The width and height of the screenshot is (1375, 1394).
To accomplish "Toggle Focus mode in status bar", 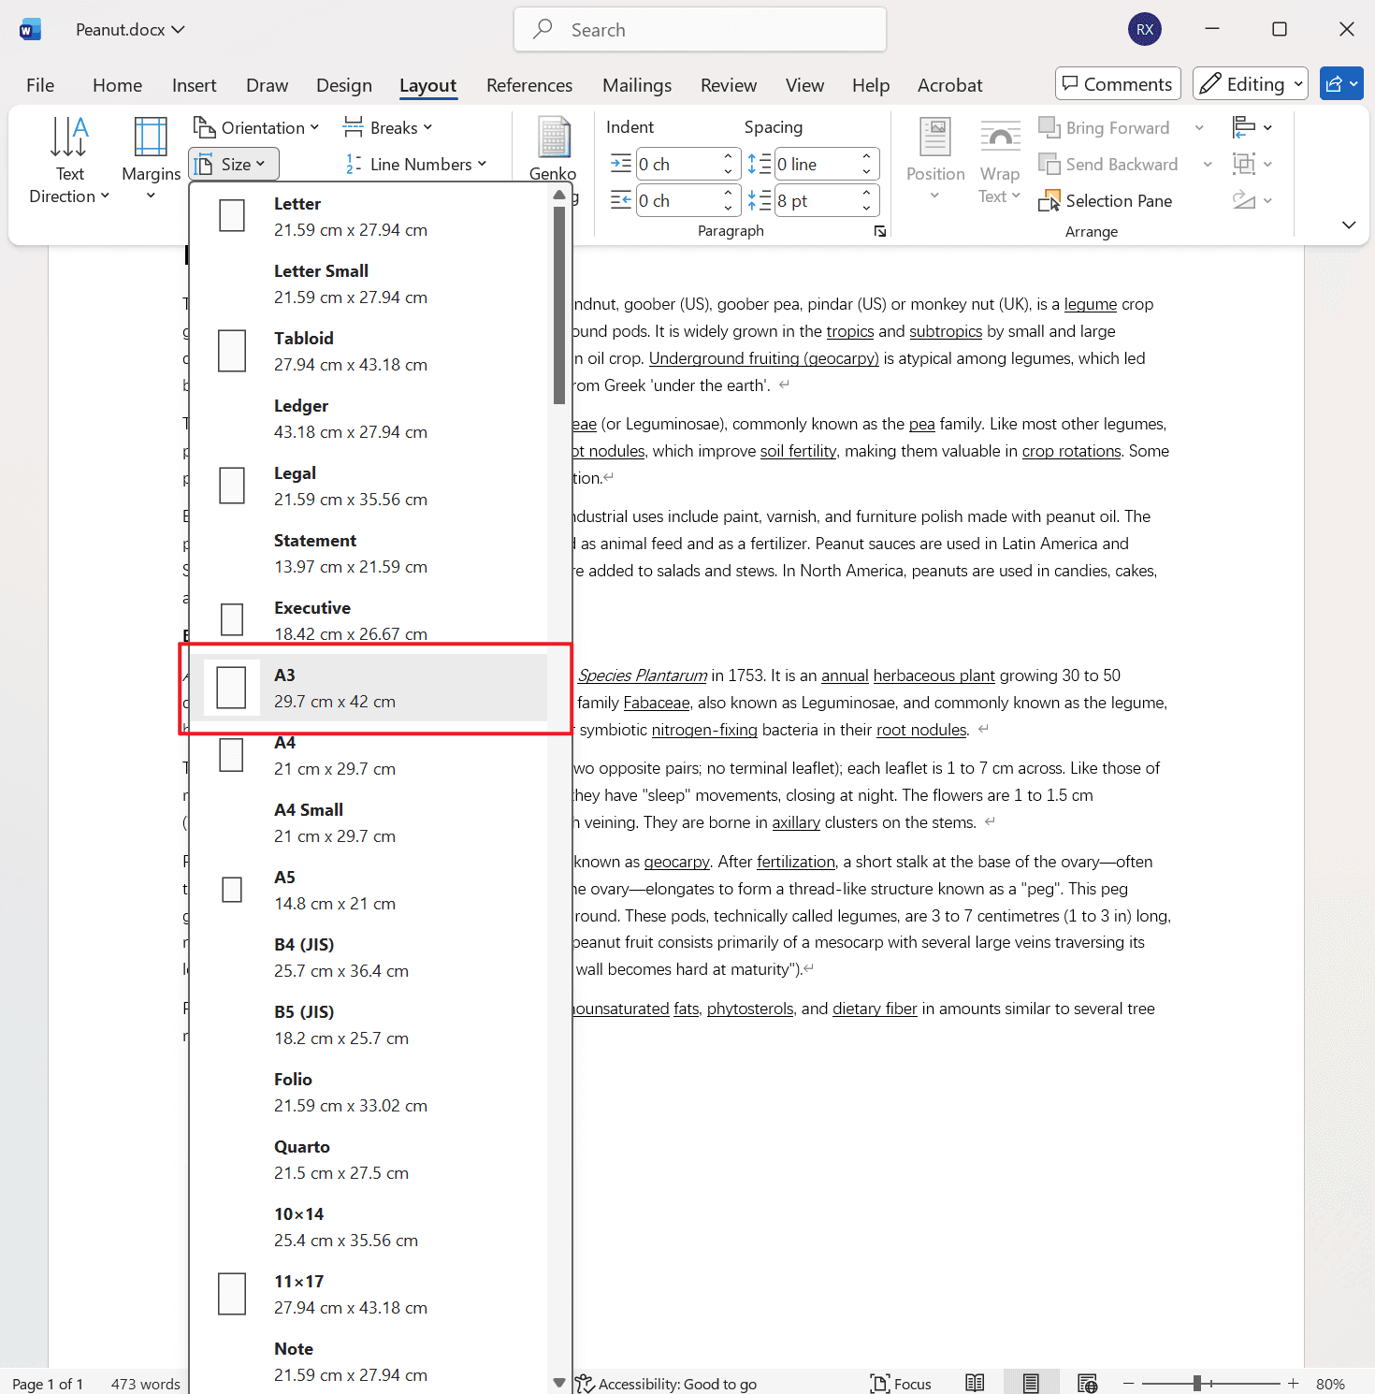I will pyautogui.click(x=901, y=1383).
